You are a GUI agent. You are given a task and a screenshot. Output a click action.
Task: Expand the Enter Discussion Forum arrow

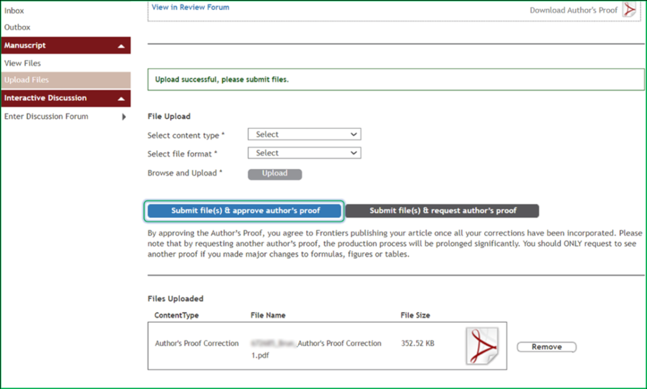[x=124, y=117]
